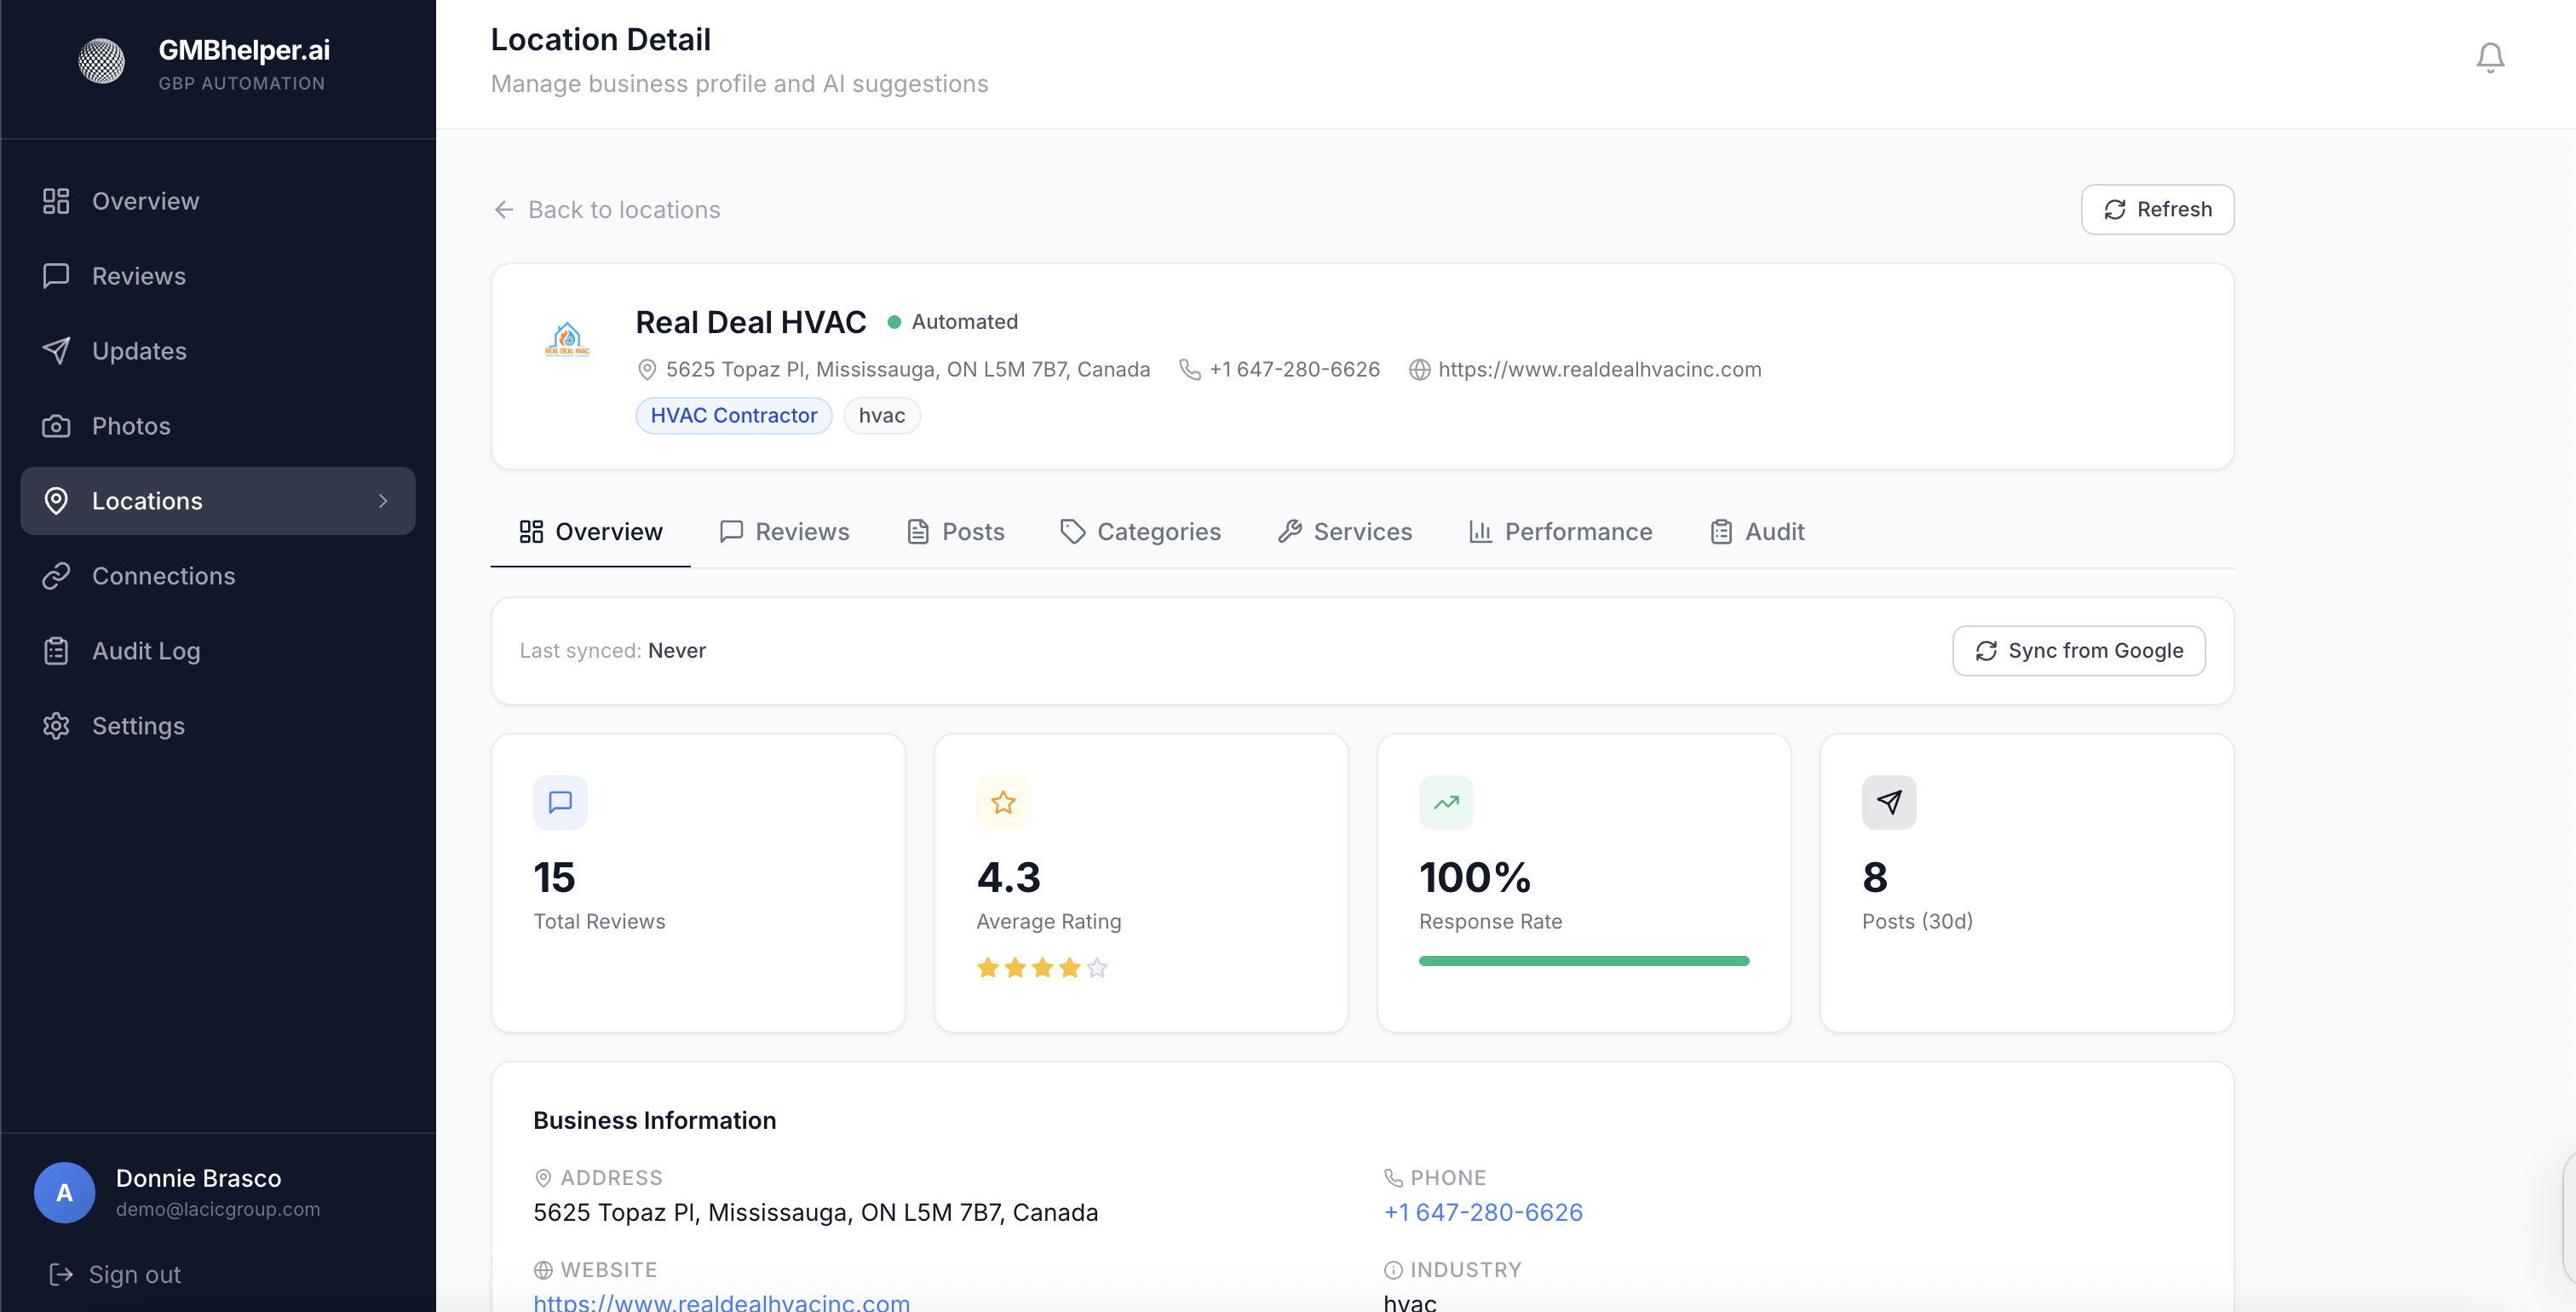Switch to the Performance tab
This screenshot has width=2576, height=1312.
click(1560, 532)
